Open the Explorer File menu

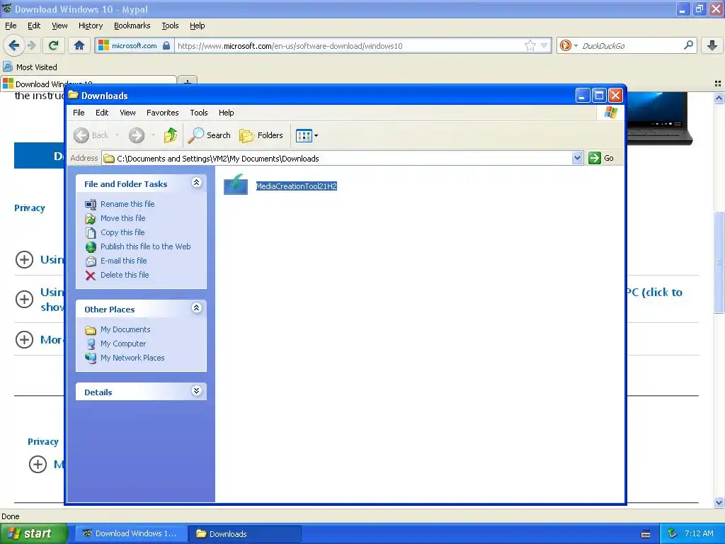(x=79, y=113)
